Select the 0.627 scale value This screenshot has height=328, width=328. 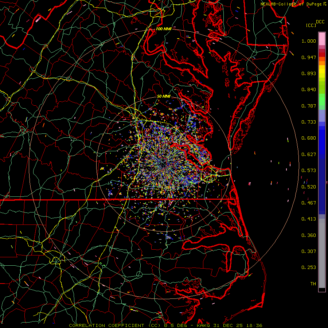pyautogui.click(x=309, y=155)
